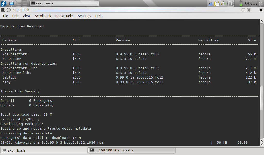This screenshot has height=155, width=264.
Task: Click the "Dependencies Resolved" text
Action: click(22, 26)
